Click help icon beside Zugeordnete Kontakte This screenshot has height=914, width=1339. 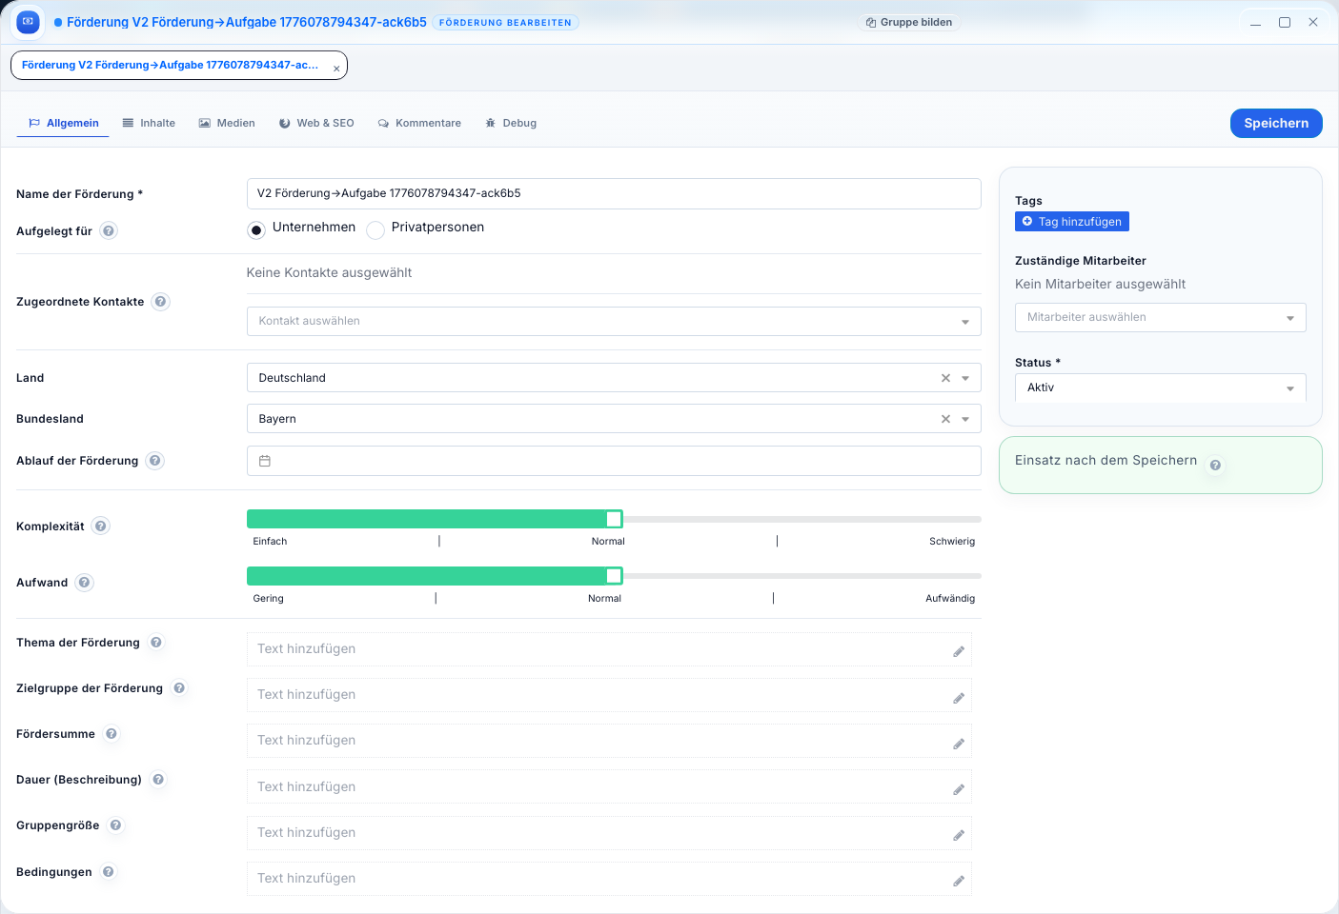(x=161, y=302)
